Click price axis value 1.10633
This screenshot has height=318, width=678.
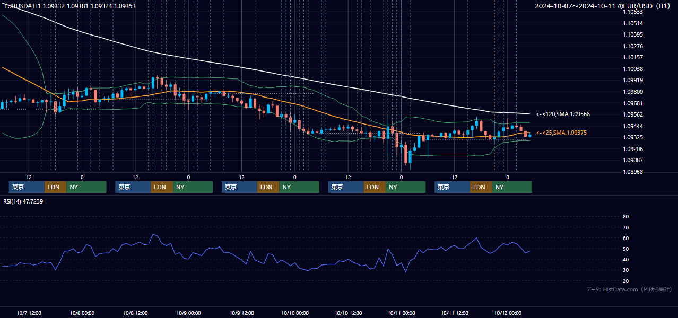coord(633,12)
